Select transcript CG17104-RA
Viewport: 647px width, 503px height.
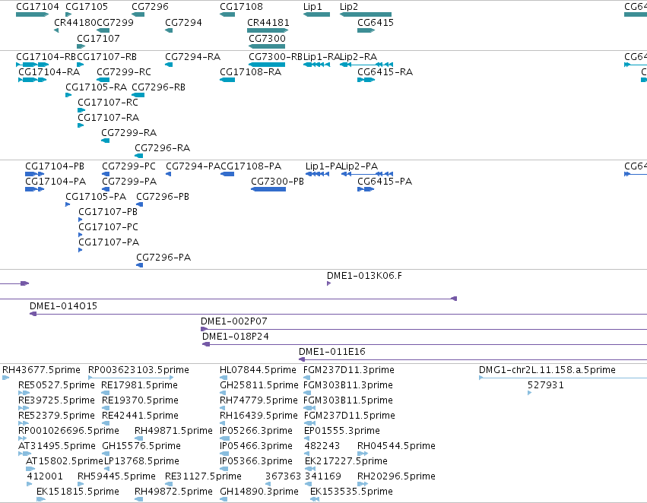coord(32,80)
